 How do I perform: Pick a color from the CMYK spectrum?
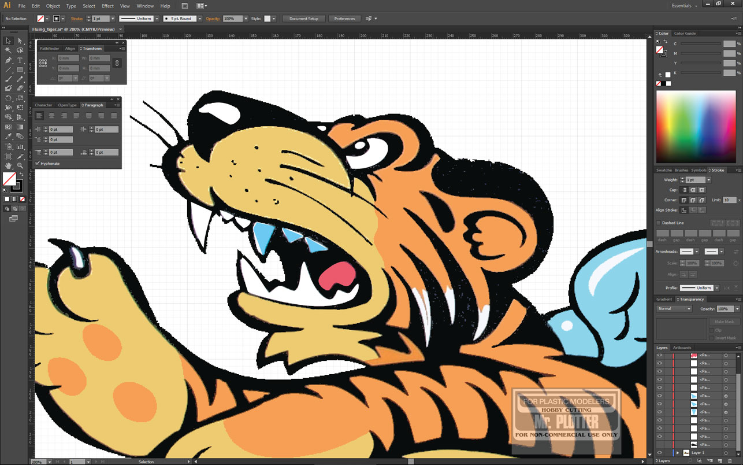coord(696,127)
